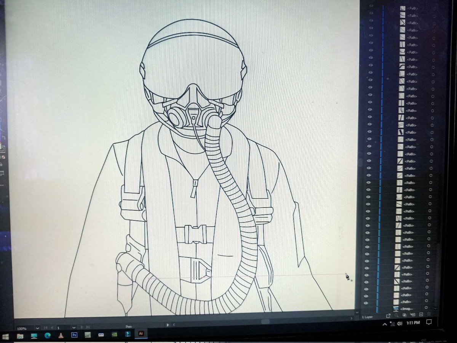457x343 pixels.
Task: Click the 1:11 PM taskbar clock
Action: point(413,323)
